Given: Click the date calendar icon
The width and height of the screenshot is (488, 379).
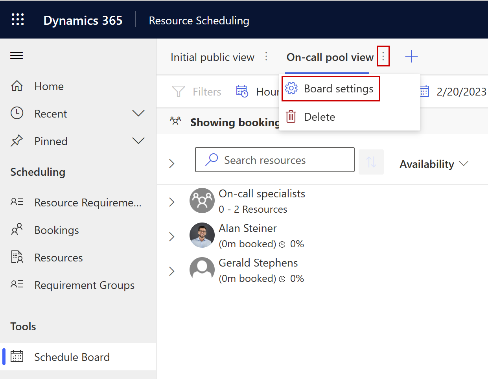Looking at the screenshot, I should tap(424, 91).
